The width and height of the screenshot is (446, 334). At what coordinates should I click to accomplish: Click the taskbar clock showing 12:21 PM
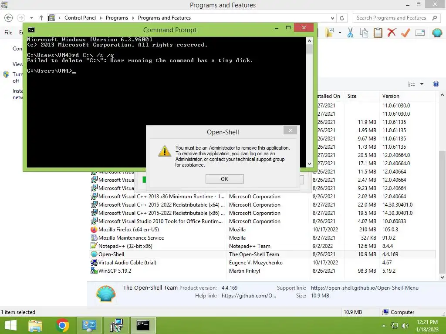pyautogui.click(x=427, y=325)
